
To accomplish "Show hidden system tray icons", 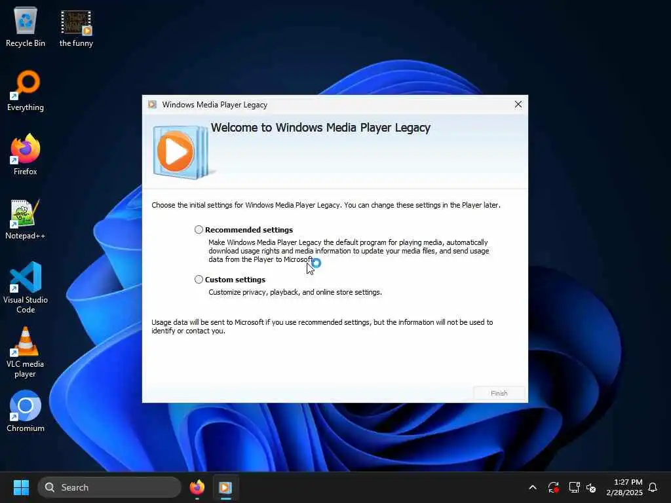I will pos(533,487).
